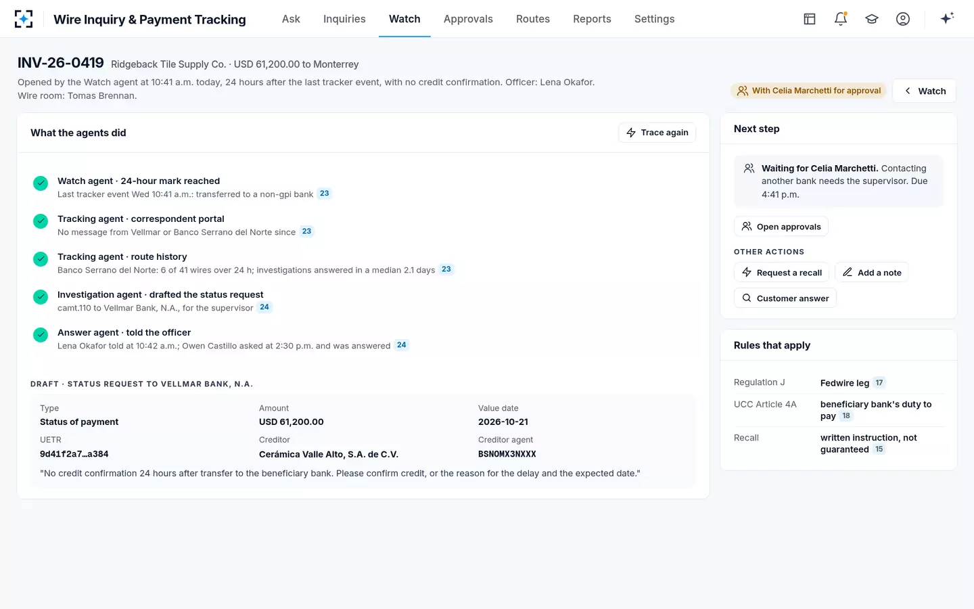Open the user profile icon
974x609 pixels.
coord(903,19)
